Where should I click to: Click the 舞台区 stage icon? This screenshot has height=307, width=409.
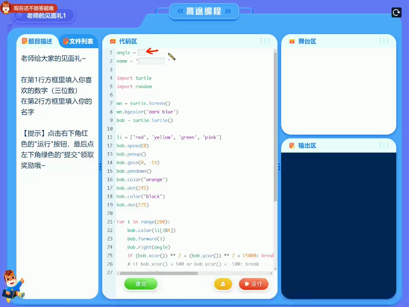tap(292, 41)
